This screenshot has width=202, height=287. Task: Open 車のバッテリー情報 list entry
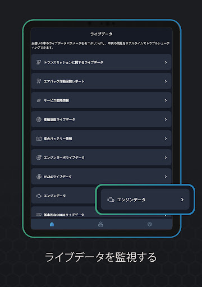pyautogui.click(x=102, y=138)
